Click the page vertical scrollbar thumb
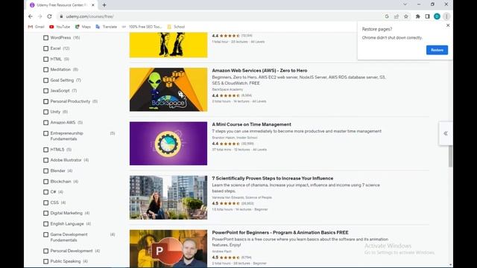Screen dimensions: 477x268 tap(450, 156)
